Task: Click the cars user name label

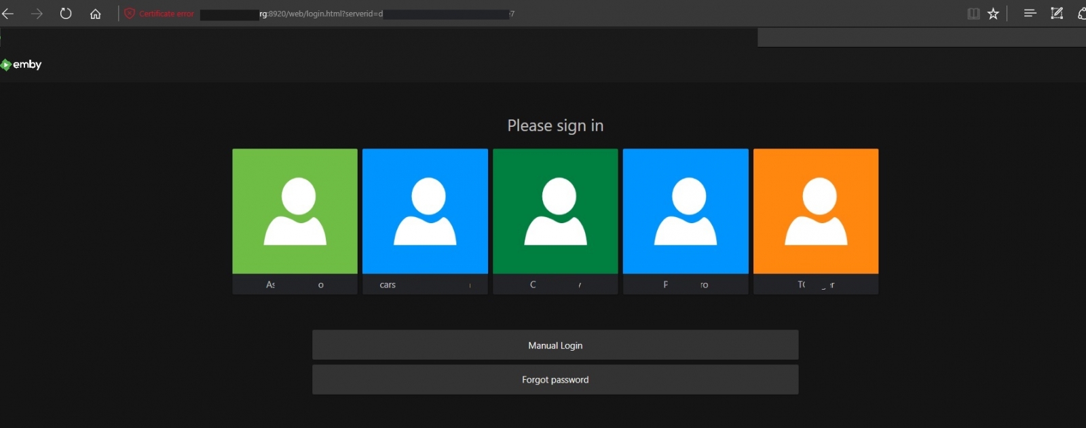Action: (x=388, y=285)
